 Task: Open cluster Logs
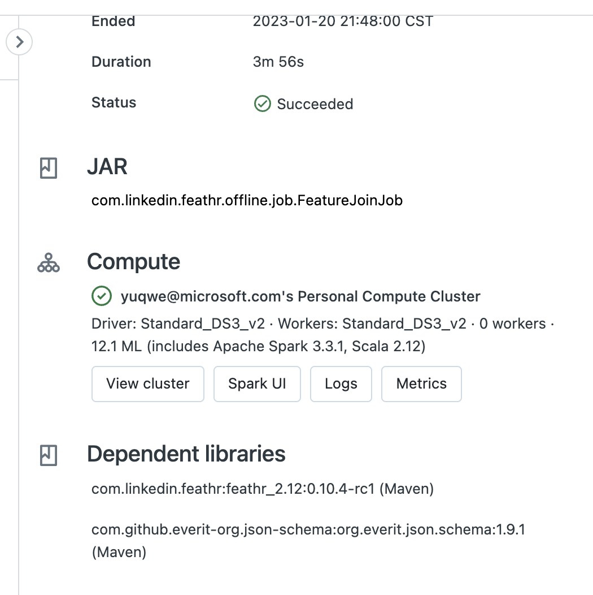(341, 384)
